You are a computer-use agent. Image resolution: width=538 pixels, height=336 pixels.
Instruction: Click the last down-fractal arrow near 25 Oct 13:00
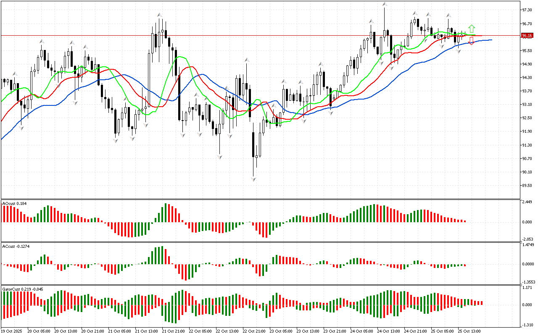click(x=459, y=51)
